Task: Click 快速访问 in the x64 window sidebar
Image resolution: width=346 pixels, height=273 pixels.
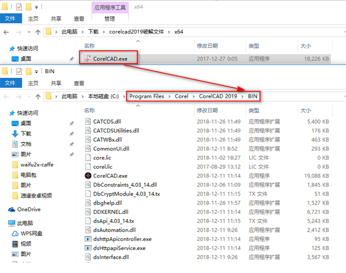Action: pos(24,48)
